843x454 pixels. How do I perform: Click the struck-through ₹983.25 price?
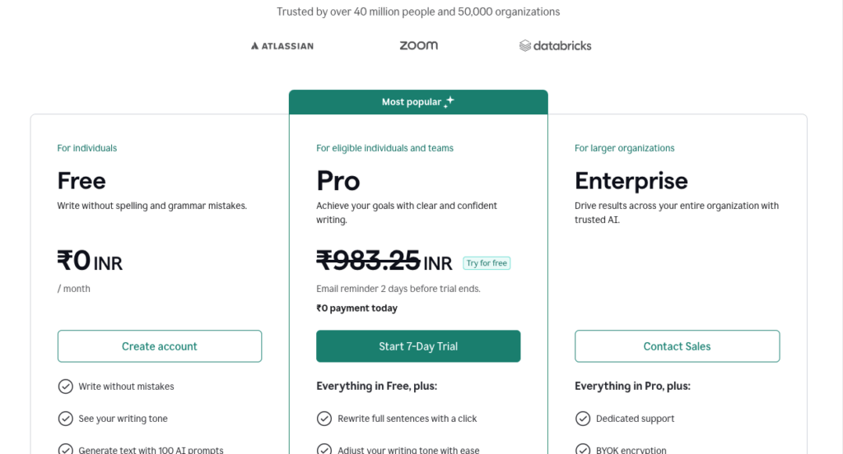368,261
